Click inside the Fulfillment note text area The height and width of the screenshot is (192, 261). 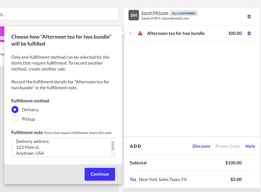coord(60,147)
